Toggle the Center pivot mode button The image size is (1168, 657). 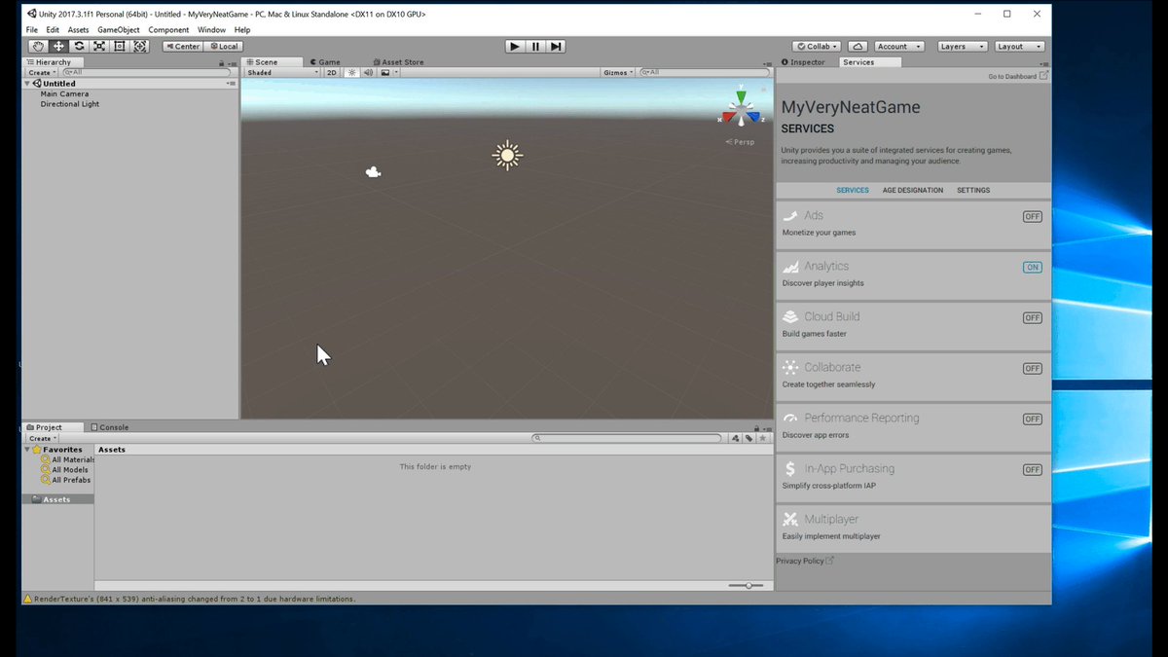[x=183, y=46]
